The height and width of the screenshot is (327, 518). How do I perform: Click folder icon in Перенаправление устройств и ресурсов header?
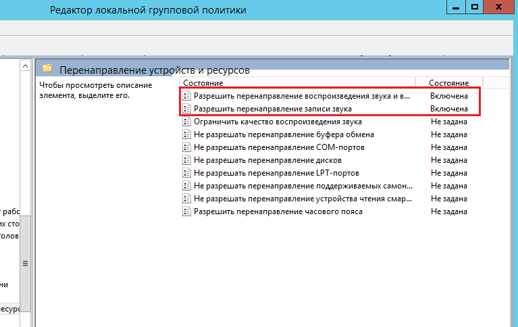coord(47,69)
